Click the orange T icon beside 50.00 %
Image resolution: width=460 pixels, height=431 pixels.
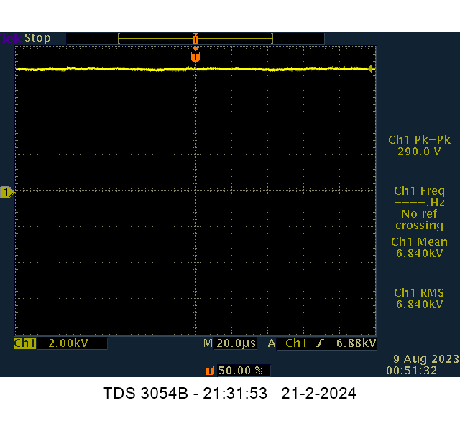pos(210,371)
